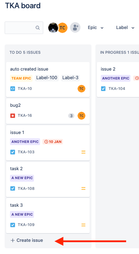Screen dimensions: 139x254
Task: Click the medium priority icon on task 3
Action: (x=83, y=225)
